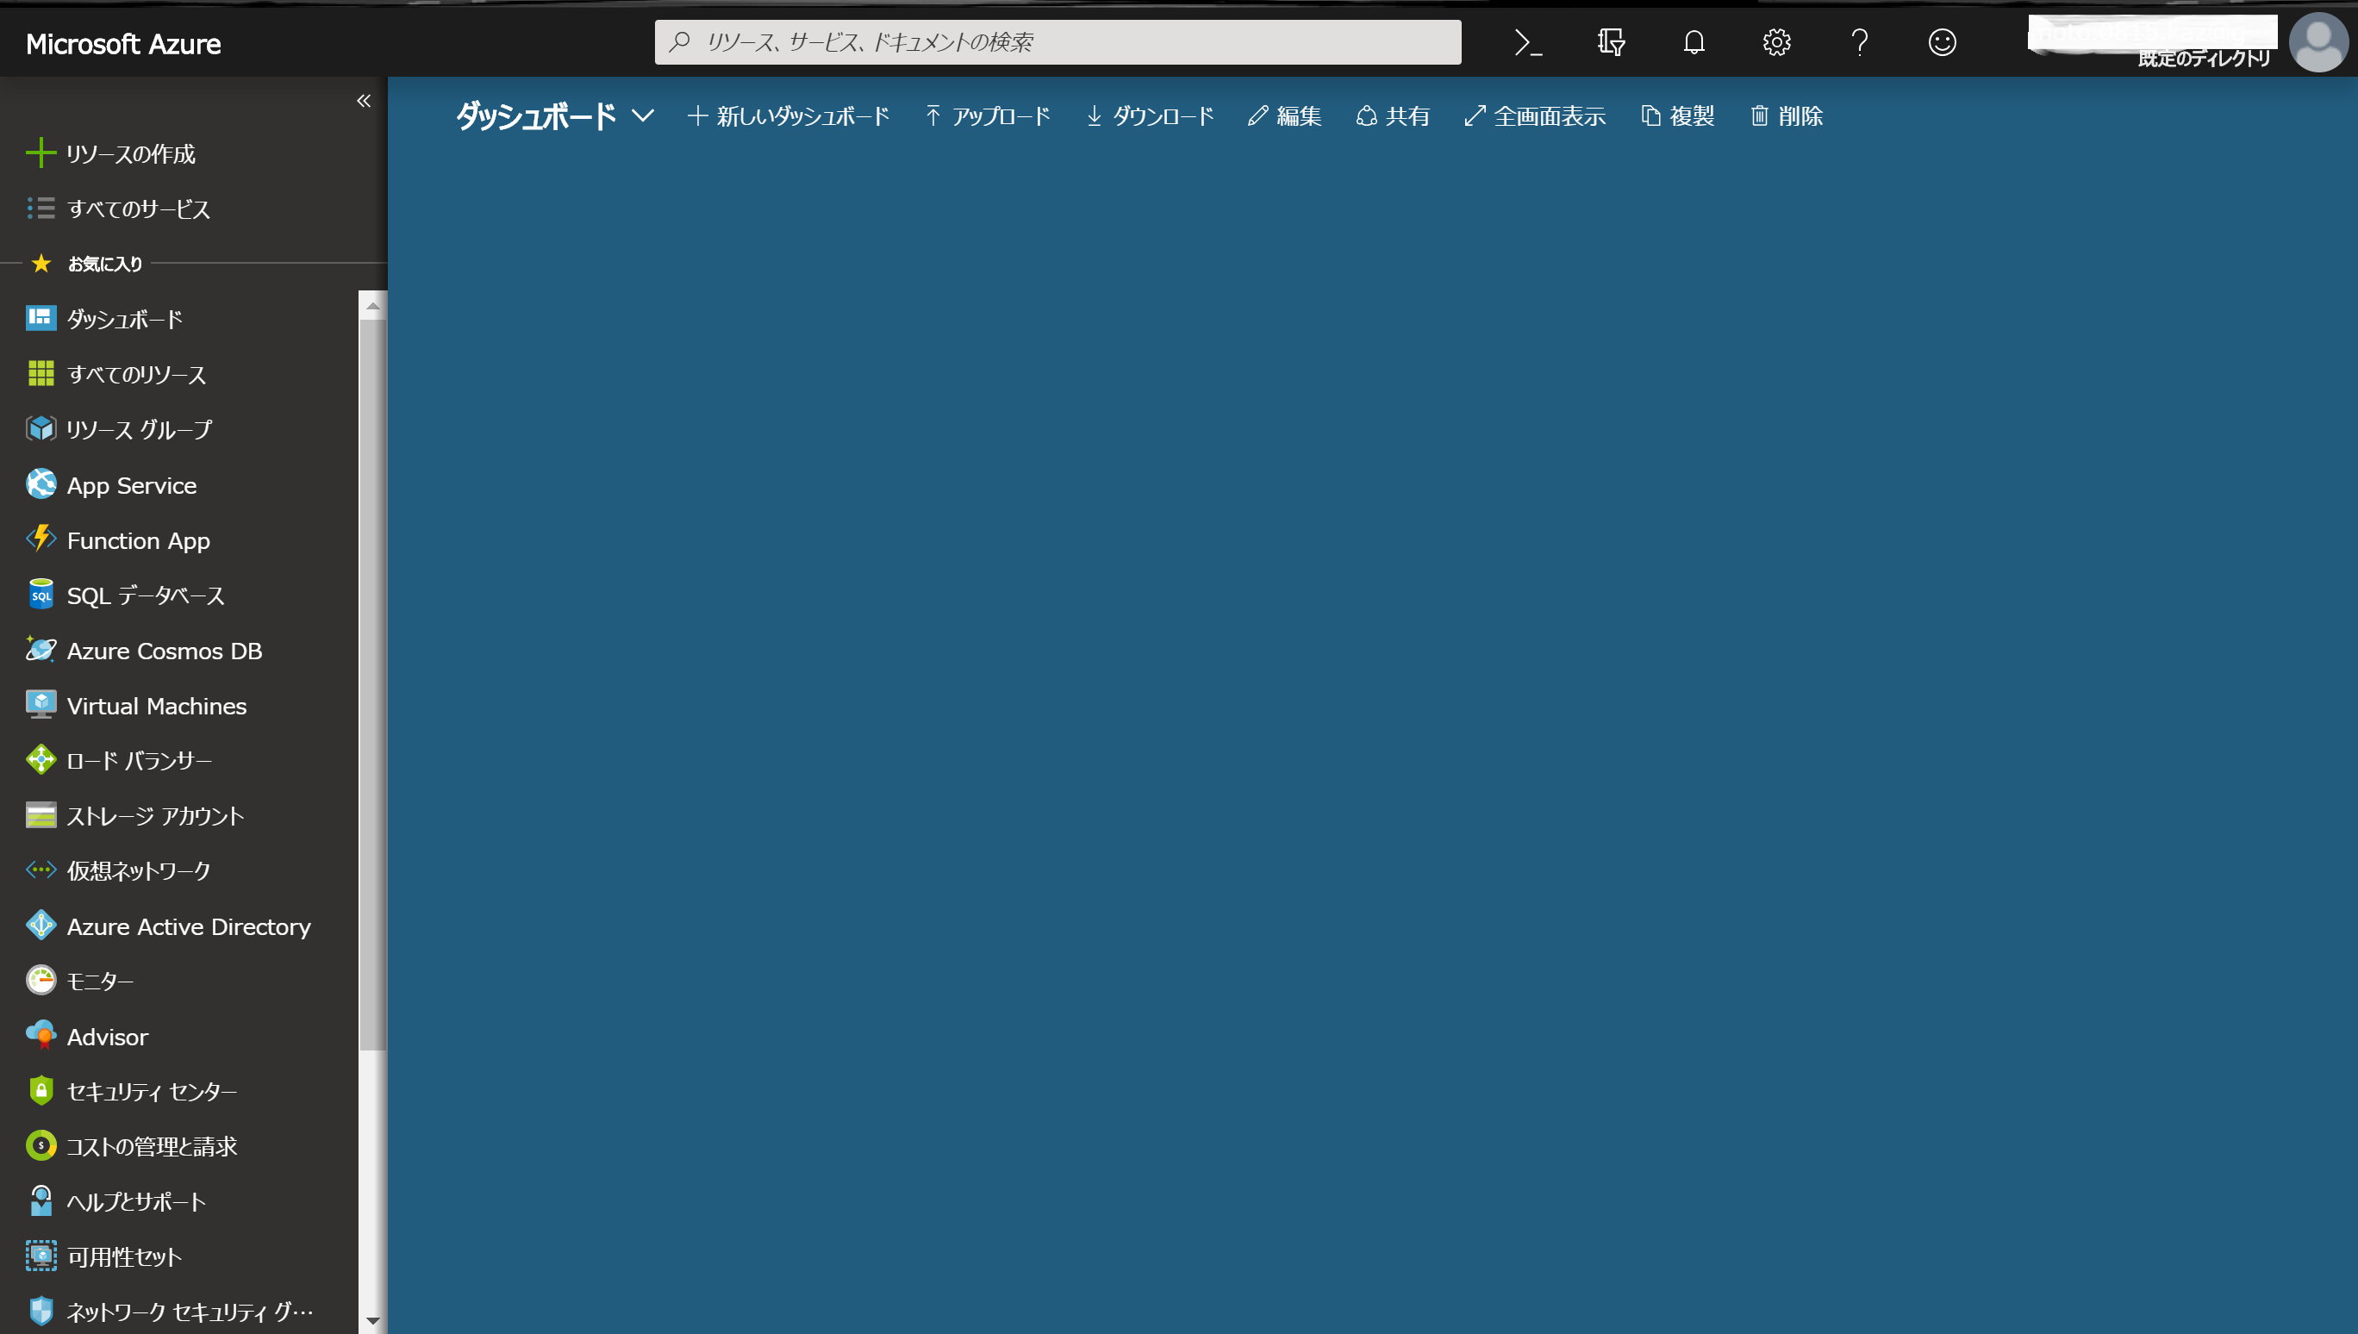Collapse the left sidebar with the double chevron
The width and height of the screenshot is (2358, 1334).
click(x=364, y=101)
